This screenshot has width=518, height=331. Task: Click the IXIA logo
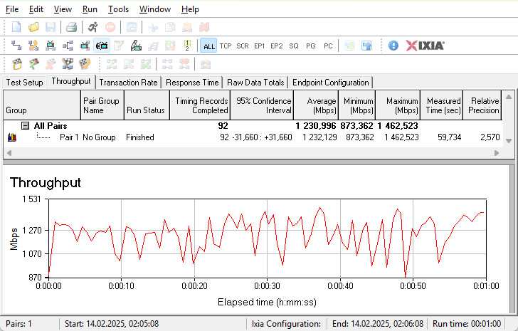(425, 46)
